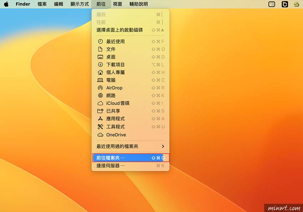Open the 檔案 menu in menu bar
Image resolution: width=303 pixels, height=212 pixels.
click(x=42, y=4)
